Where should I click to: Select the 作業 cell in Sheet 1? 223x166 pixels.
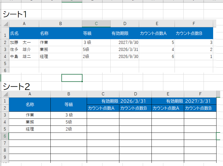(61, 42)
